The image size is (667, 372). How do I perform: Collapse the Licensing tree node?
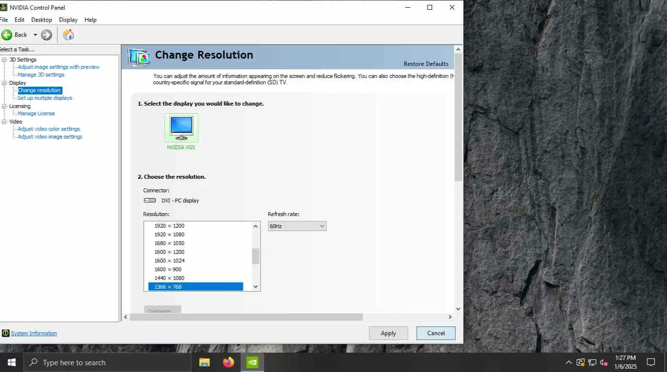(x=5, y=106)
